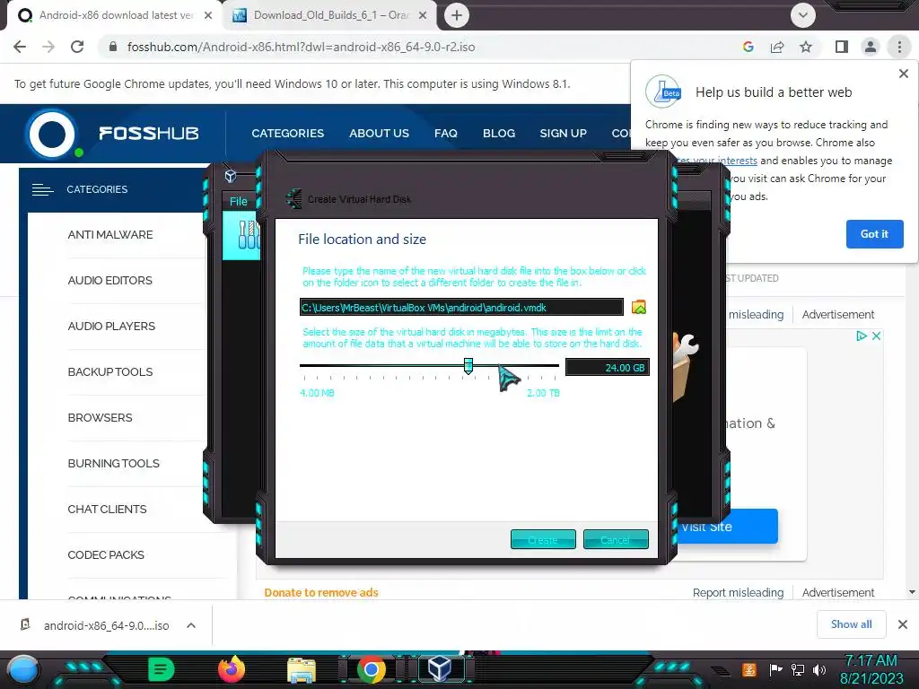
Task: Open the CHAT CLIENTS category
Action: click(108, 509)
